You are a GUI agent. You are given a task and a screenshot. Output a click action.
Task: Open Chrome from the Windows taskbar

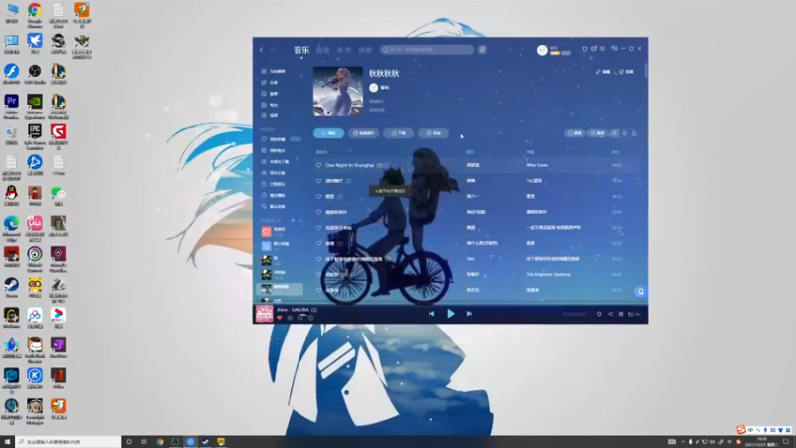[160, 442]
